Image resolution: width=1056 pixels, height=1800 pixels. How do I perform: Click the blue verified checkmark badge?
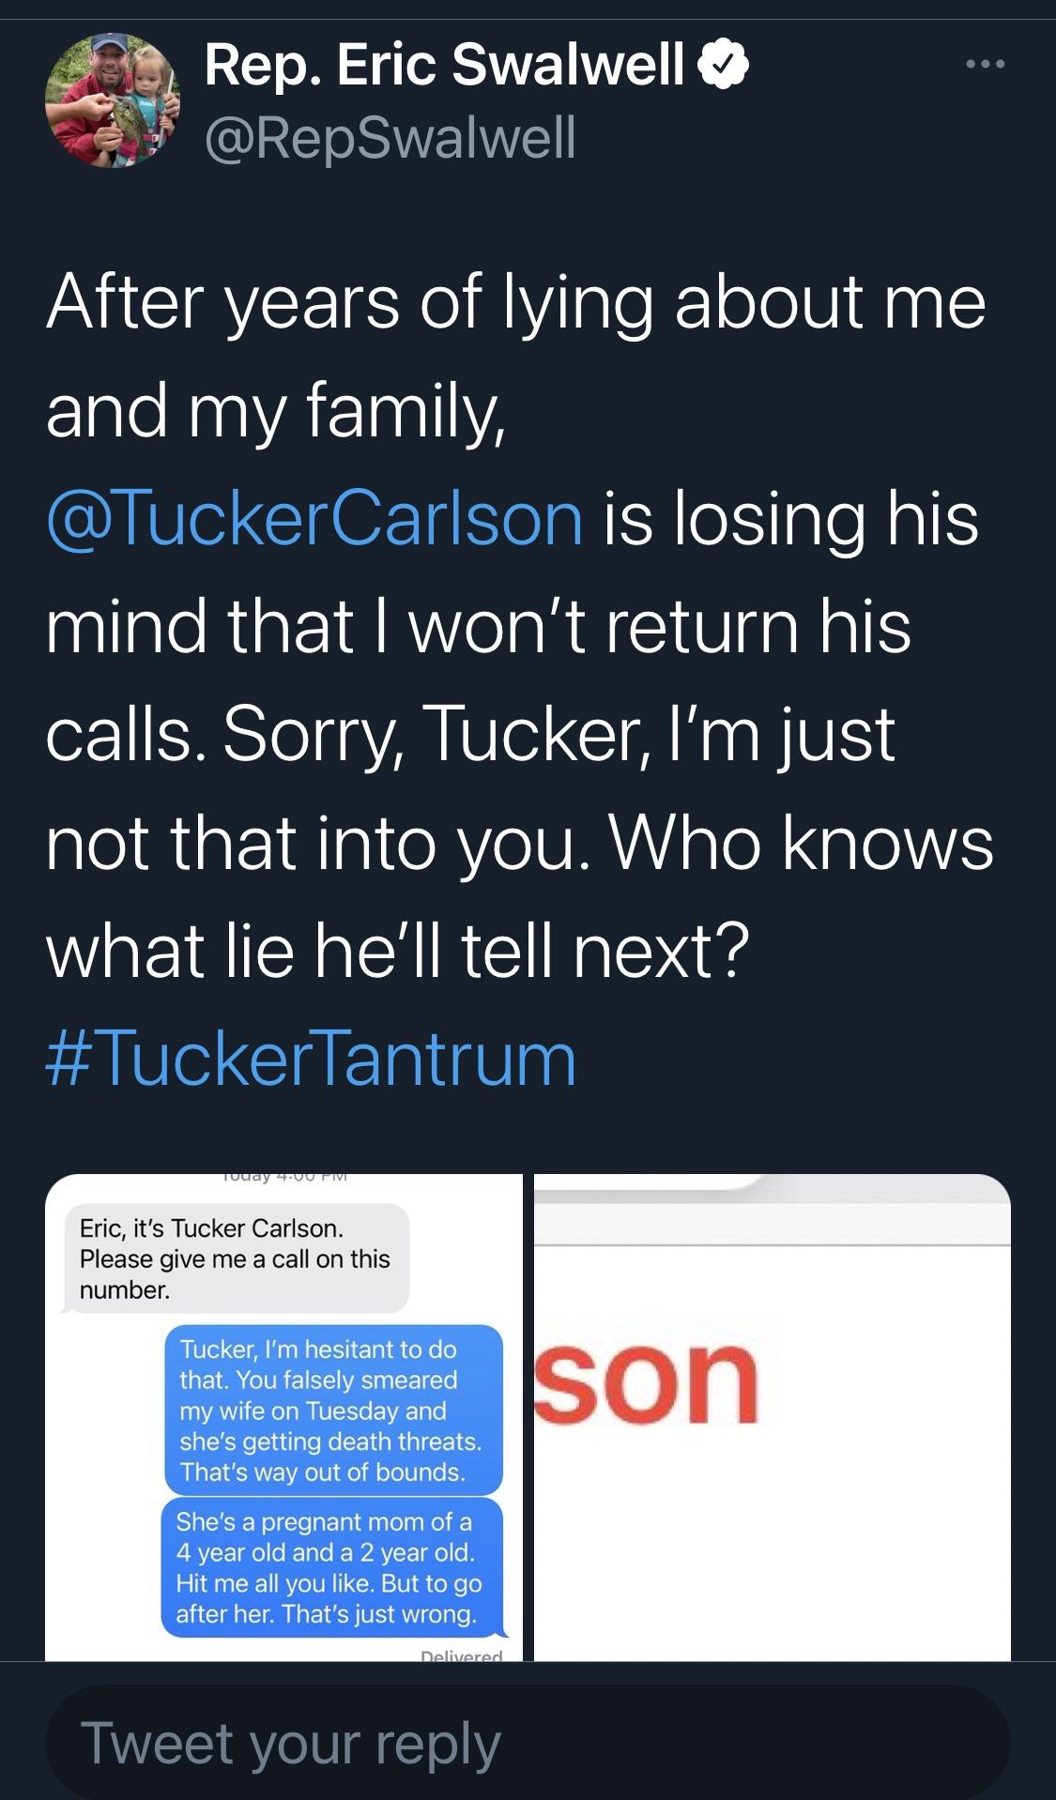[723, 65]
